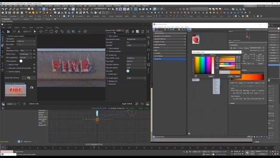Select the chain Link tool in 3ds Max toolbar

click(x=10, y=9)
